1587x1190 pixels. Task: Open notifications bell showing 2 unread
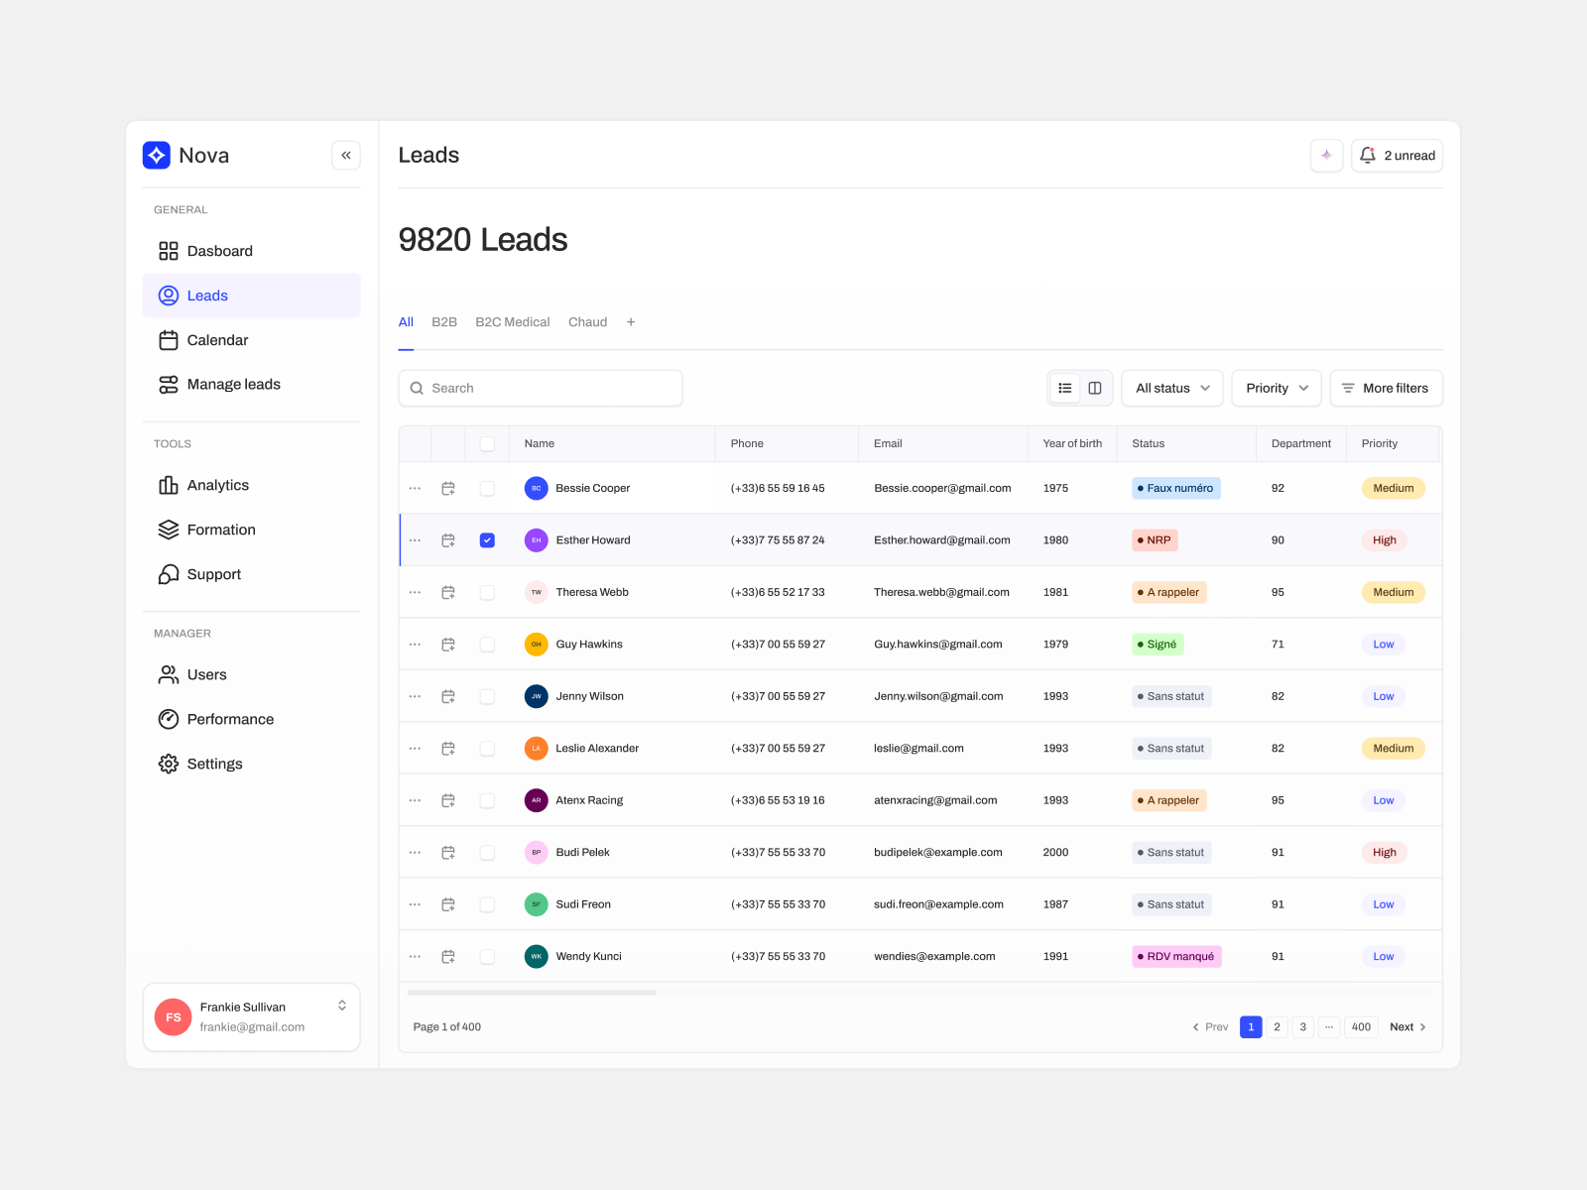pos(1397,156)
